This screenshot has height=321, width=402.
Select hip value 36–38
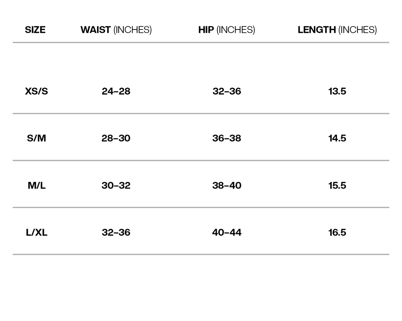coord(227,138)
